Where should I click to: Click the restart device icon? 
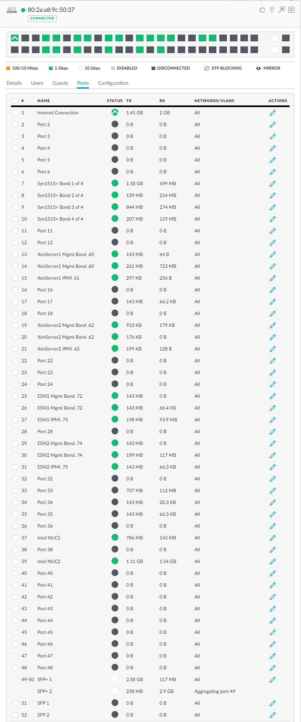262,10
